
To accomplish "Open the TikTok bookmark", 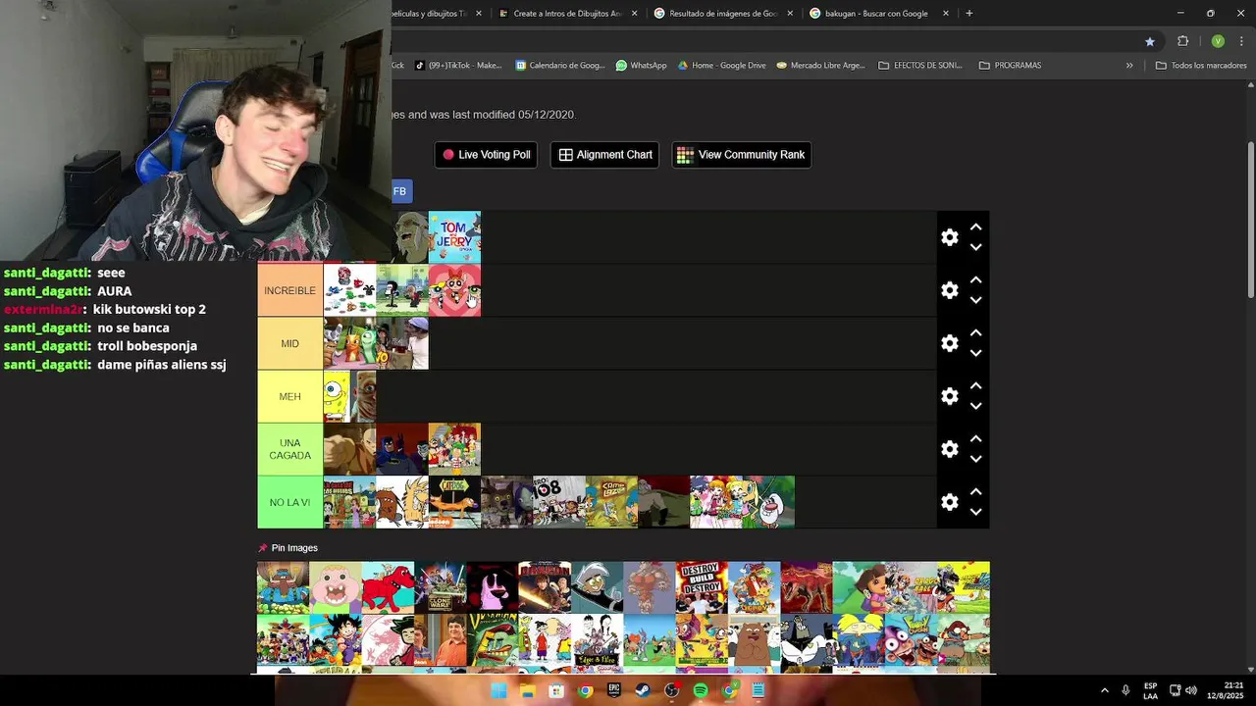I will pos(458,66).
